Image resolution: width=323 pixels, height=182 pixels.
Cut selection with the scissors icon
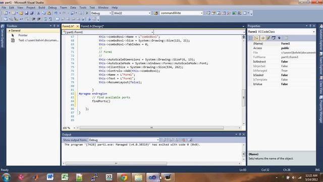(x=38, y=13)
